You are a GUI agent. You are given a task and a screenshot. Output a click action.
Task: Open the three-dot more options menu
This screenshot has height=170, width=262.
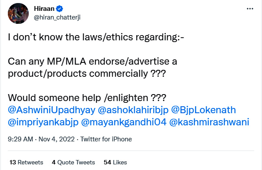point(250,9)
